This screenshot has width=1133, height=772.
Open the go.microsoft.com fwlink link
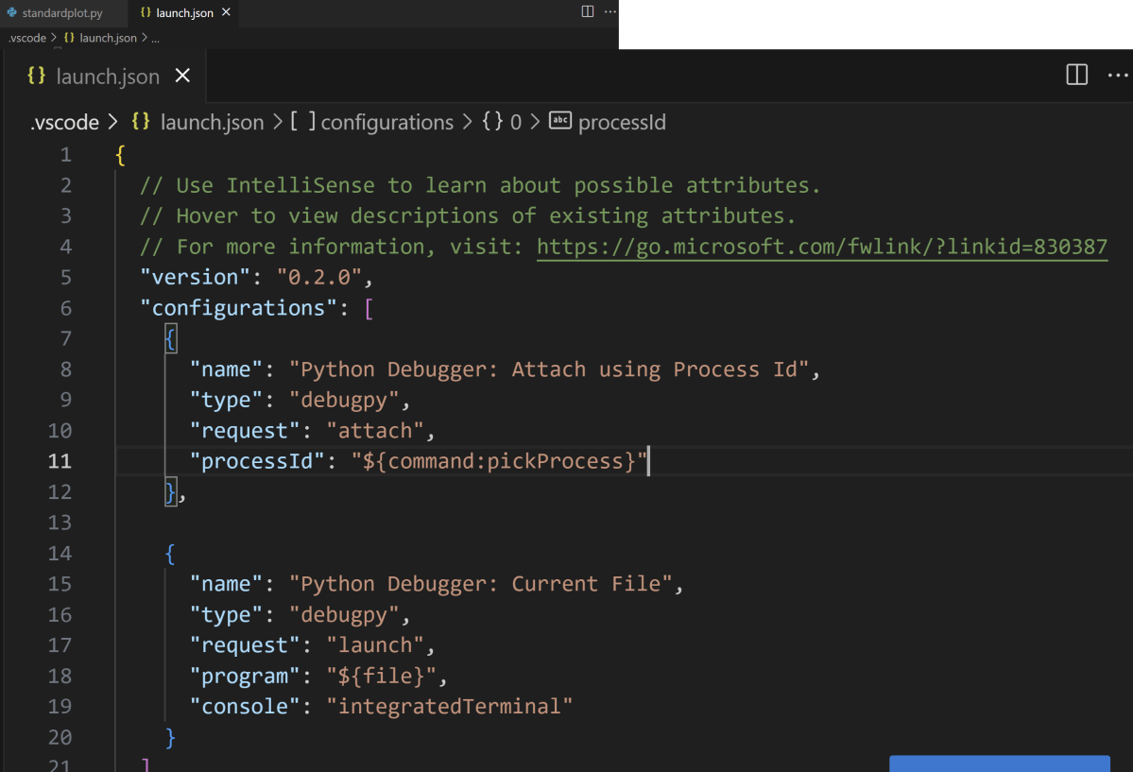point(822,246)
